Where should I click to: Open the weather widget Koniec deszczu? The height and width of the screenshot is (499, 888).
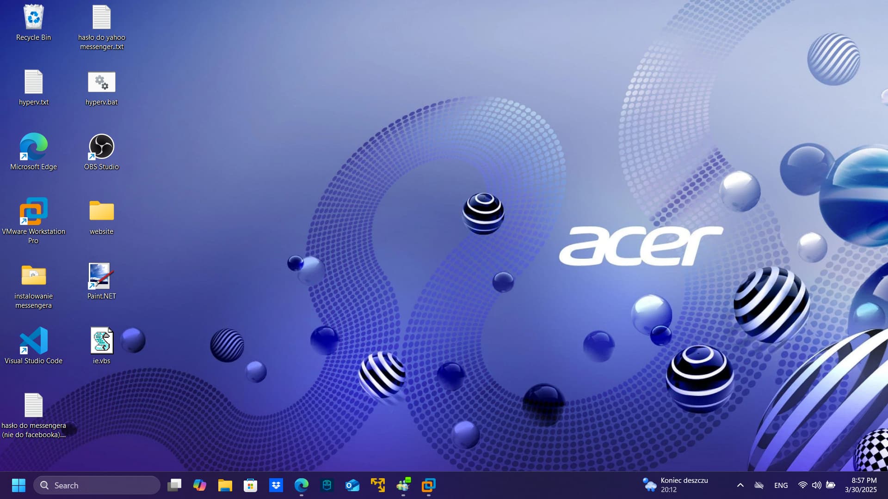click(x=676, y=485)
